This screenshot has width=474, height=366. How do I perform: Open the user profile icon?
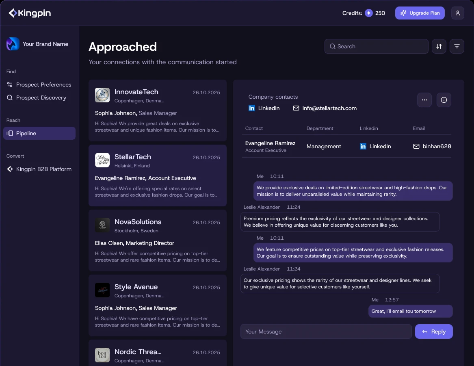457,13
